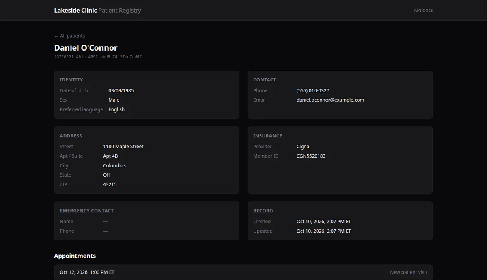Click the Date of birth label
The width and height of the screenshot is (487, 280).
pyautogui.click(x=74, y=90)
